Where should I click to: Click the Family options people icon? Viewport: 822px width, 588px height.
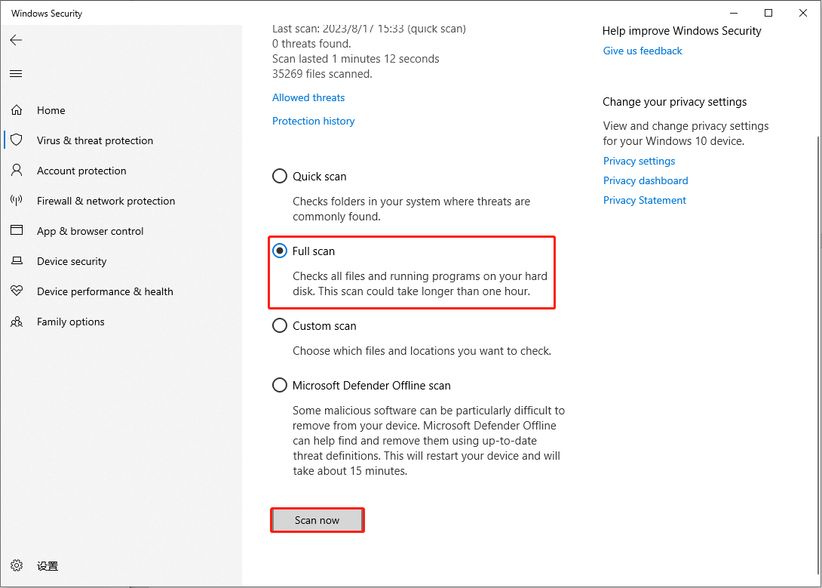point(17,322)
